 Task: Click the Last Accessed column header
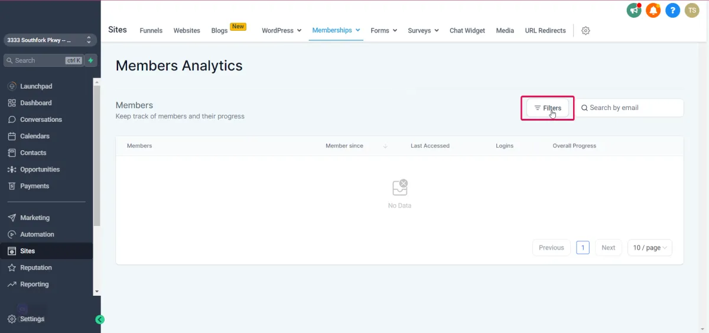tap(430, 146)
